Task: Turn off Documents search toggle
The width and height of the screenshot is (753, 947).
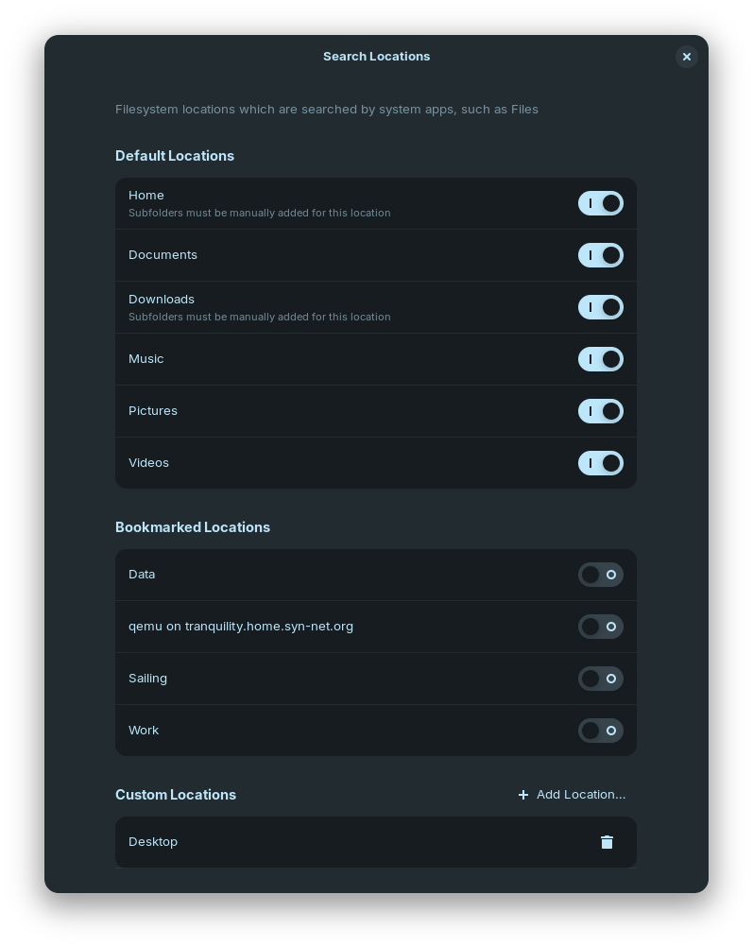Action: (x=601, y=255)
